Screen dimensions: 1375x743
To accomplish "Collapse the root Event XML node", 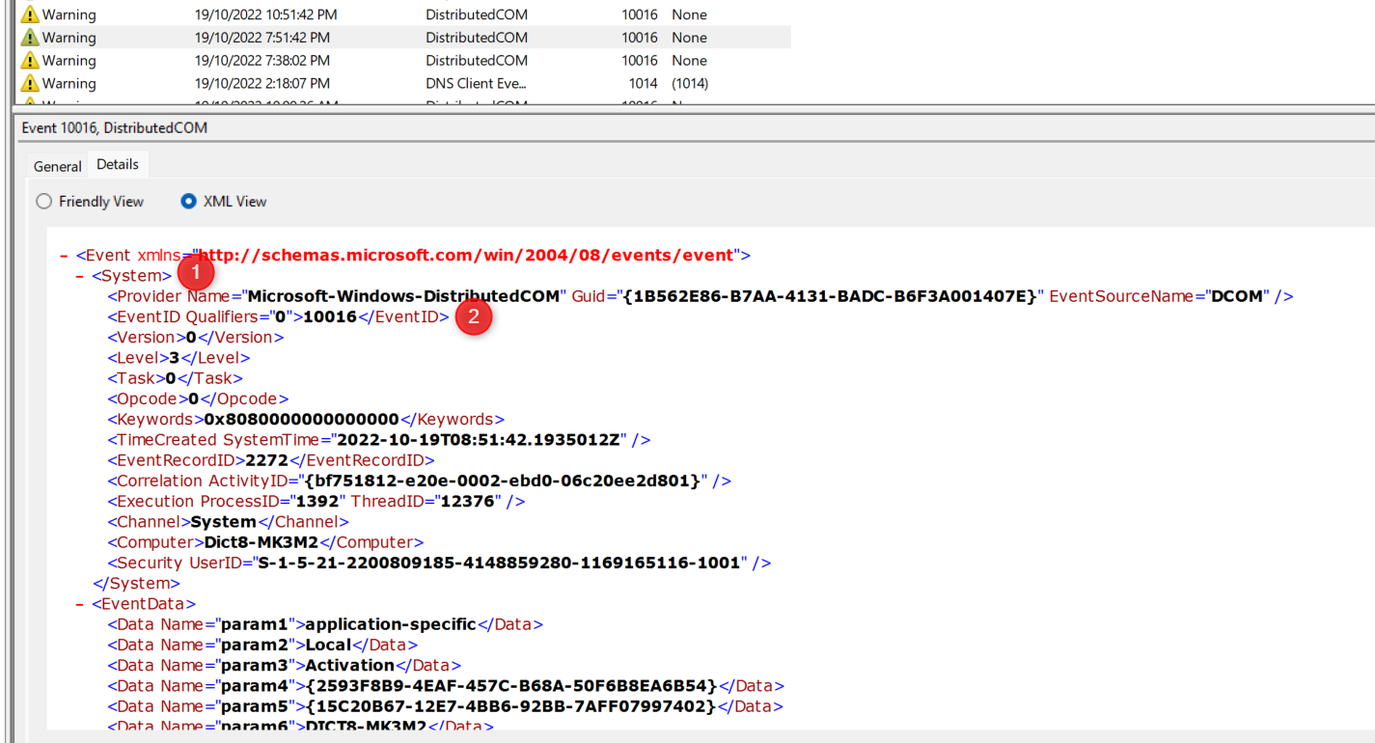I will pos(64,256).
